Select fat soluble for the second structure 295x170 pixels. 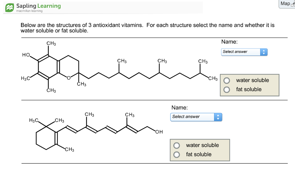[177, 154]
